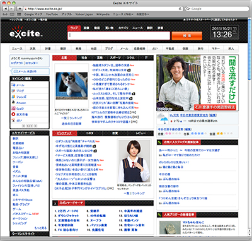Click the もっと見る link in services list
The width and height of the screenshot is (252, 241).
(40, 228)
